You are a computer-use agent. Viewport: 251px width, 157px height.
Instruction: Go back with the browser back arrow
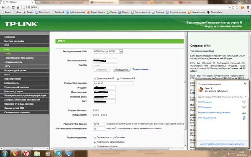coord(3,8)
